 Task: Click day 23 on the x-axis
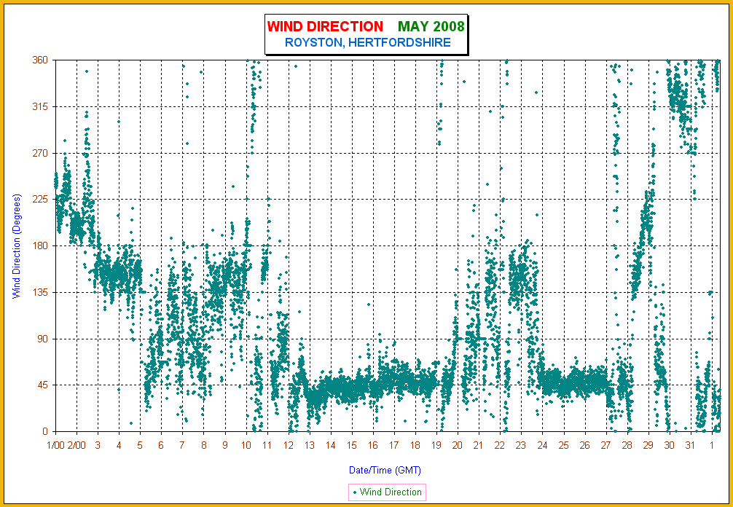click(520, 445)
